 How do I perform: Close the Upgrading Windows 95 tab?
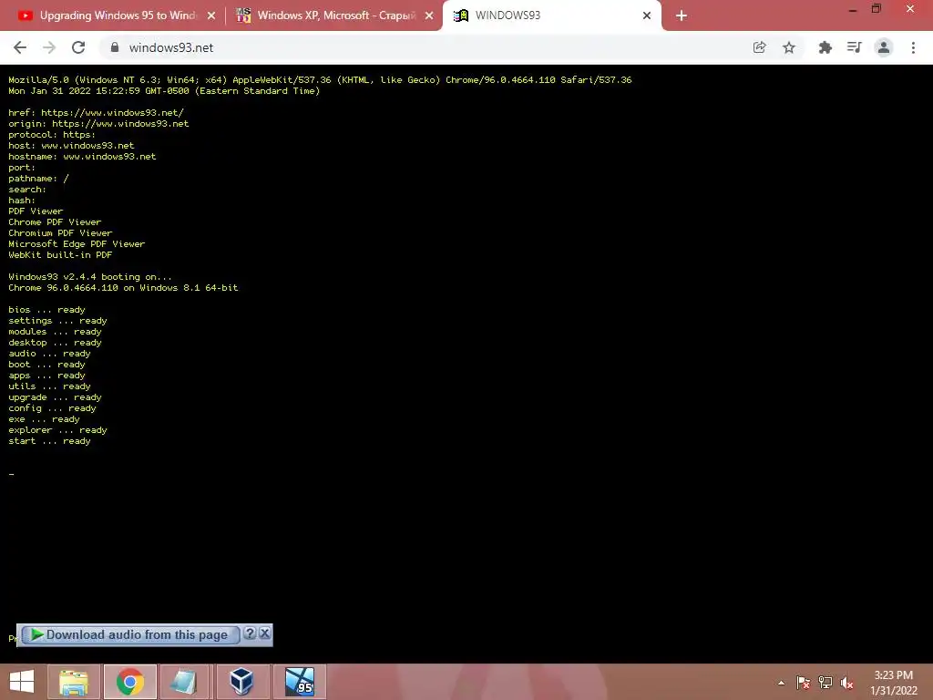(211, 15)
